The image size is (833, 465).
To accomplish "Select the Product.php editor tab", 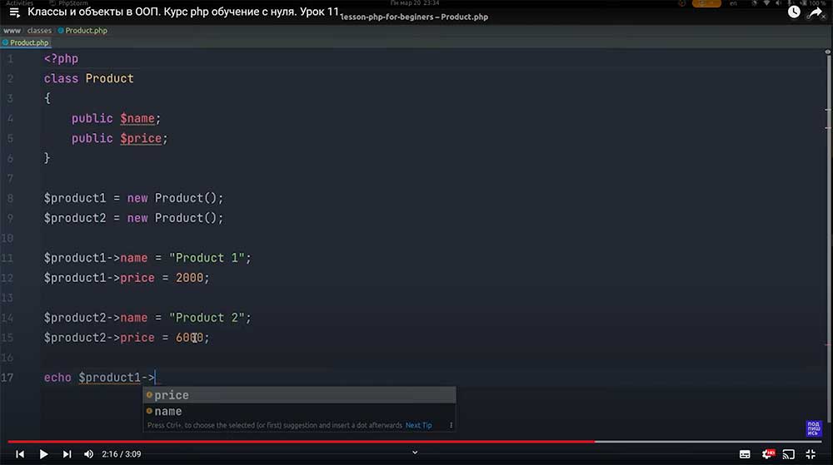I will click(x=26, y=42).
